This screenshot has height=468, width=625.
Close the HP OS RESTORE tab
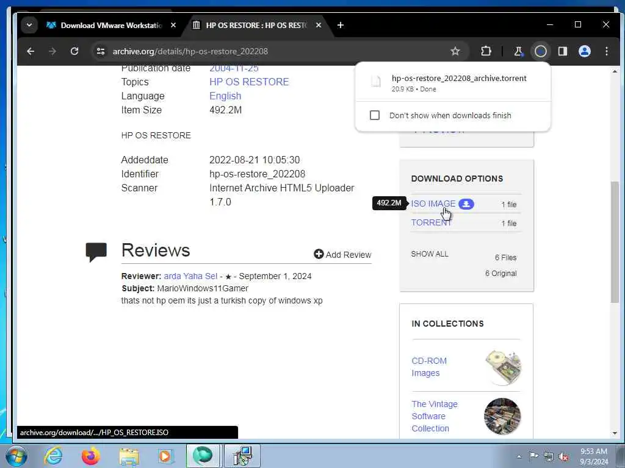(318, 25)
